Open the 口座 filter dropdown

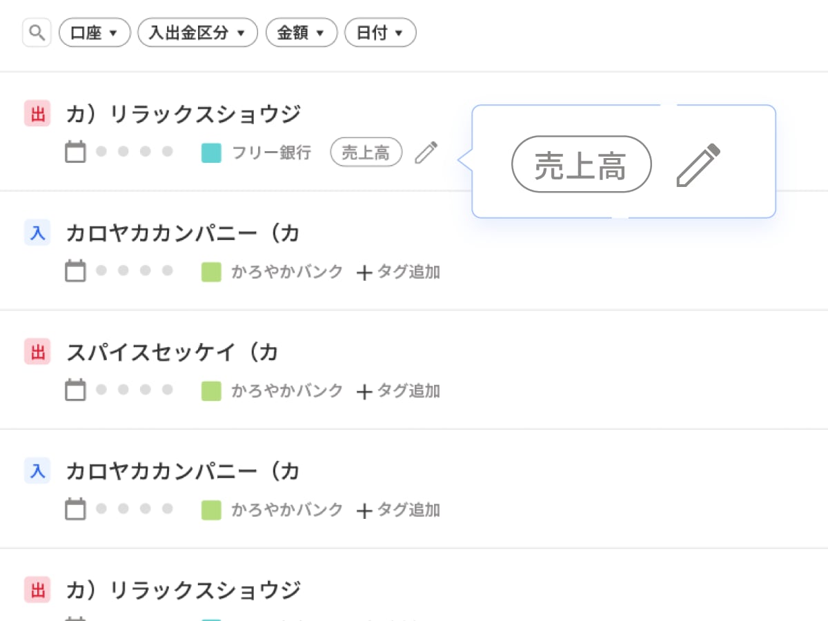coord(95,32)
